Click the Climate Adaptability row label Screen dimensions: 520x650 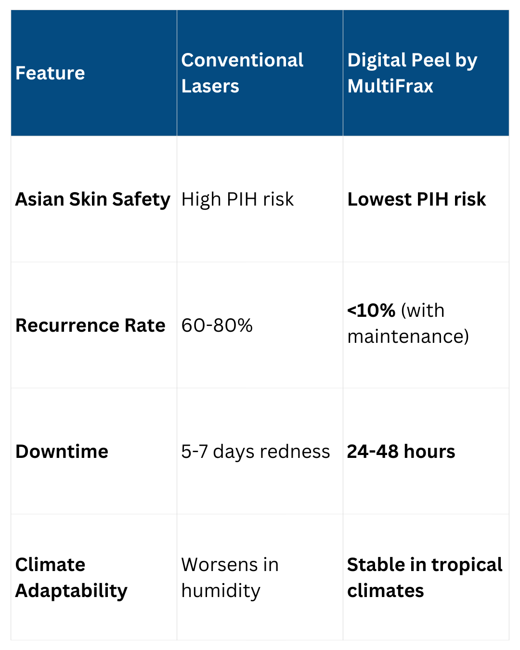pyautogui.click(x=71, y=577)
